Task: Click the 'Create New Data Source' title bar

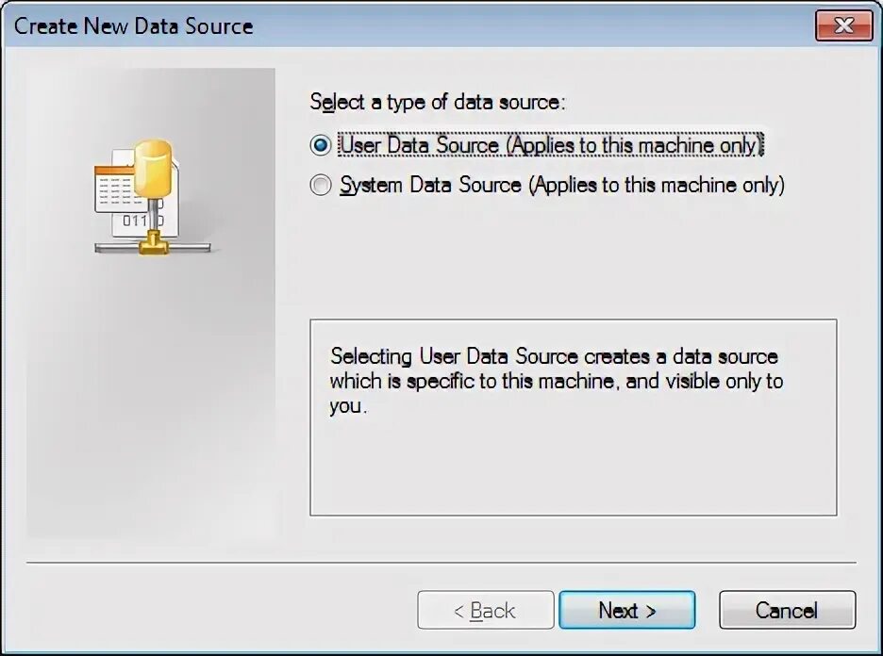Action: (x=377, y=25)
